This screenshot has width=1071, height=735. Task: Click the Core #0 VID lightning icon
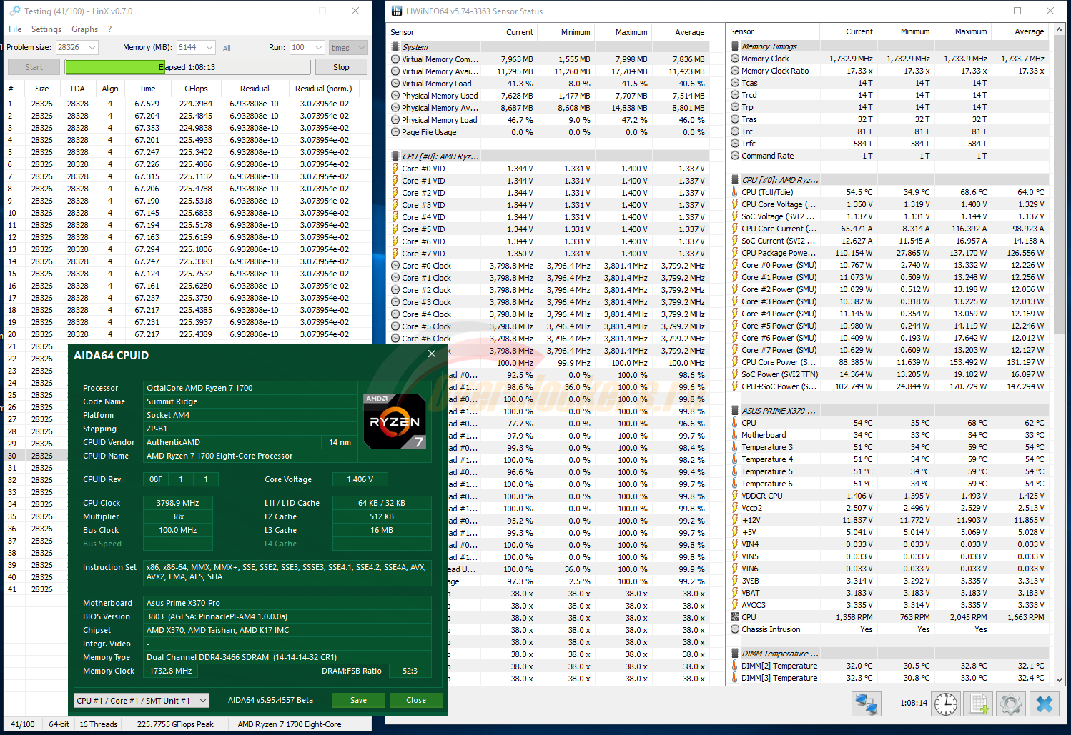(395, 169)
